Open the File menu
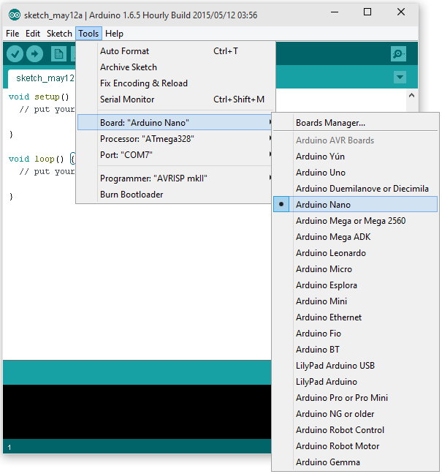442x474 pixels. [13, 34]
